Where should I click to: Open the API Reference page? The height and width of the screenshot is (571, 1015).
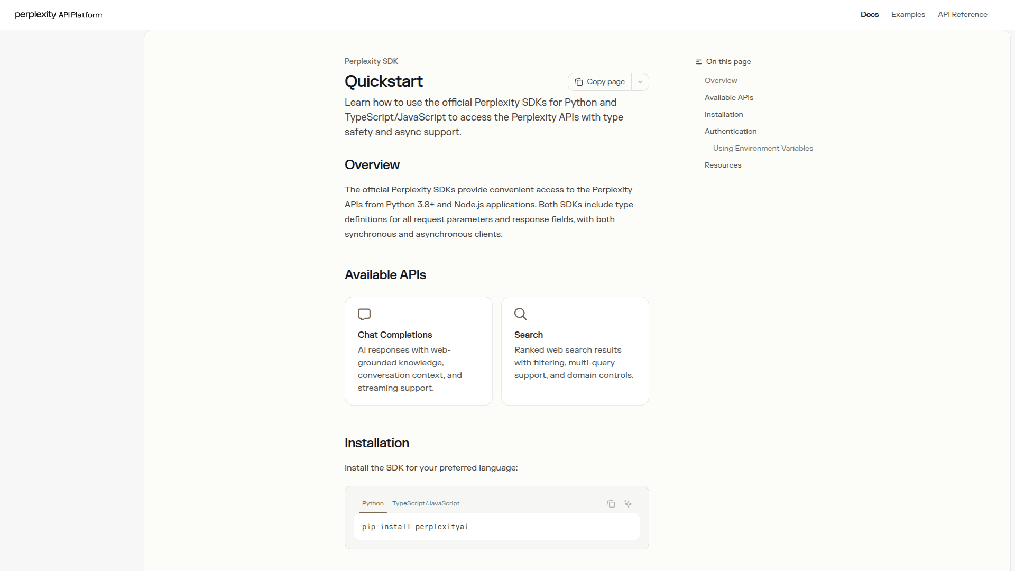(962, 14)
